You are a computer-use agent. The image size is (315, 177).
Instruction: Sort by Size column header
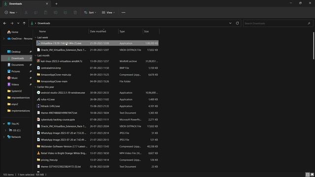pyautogui.click(x=146, y=31)
